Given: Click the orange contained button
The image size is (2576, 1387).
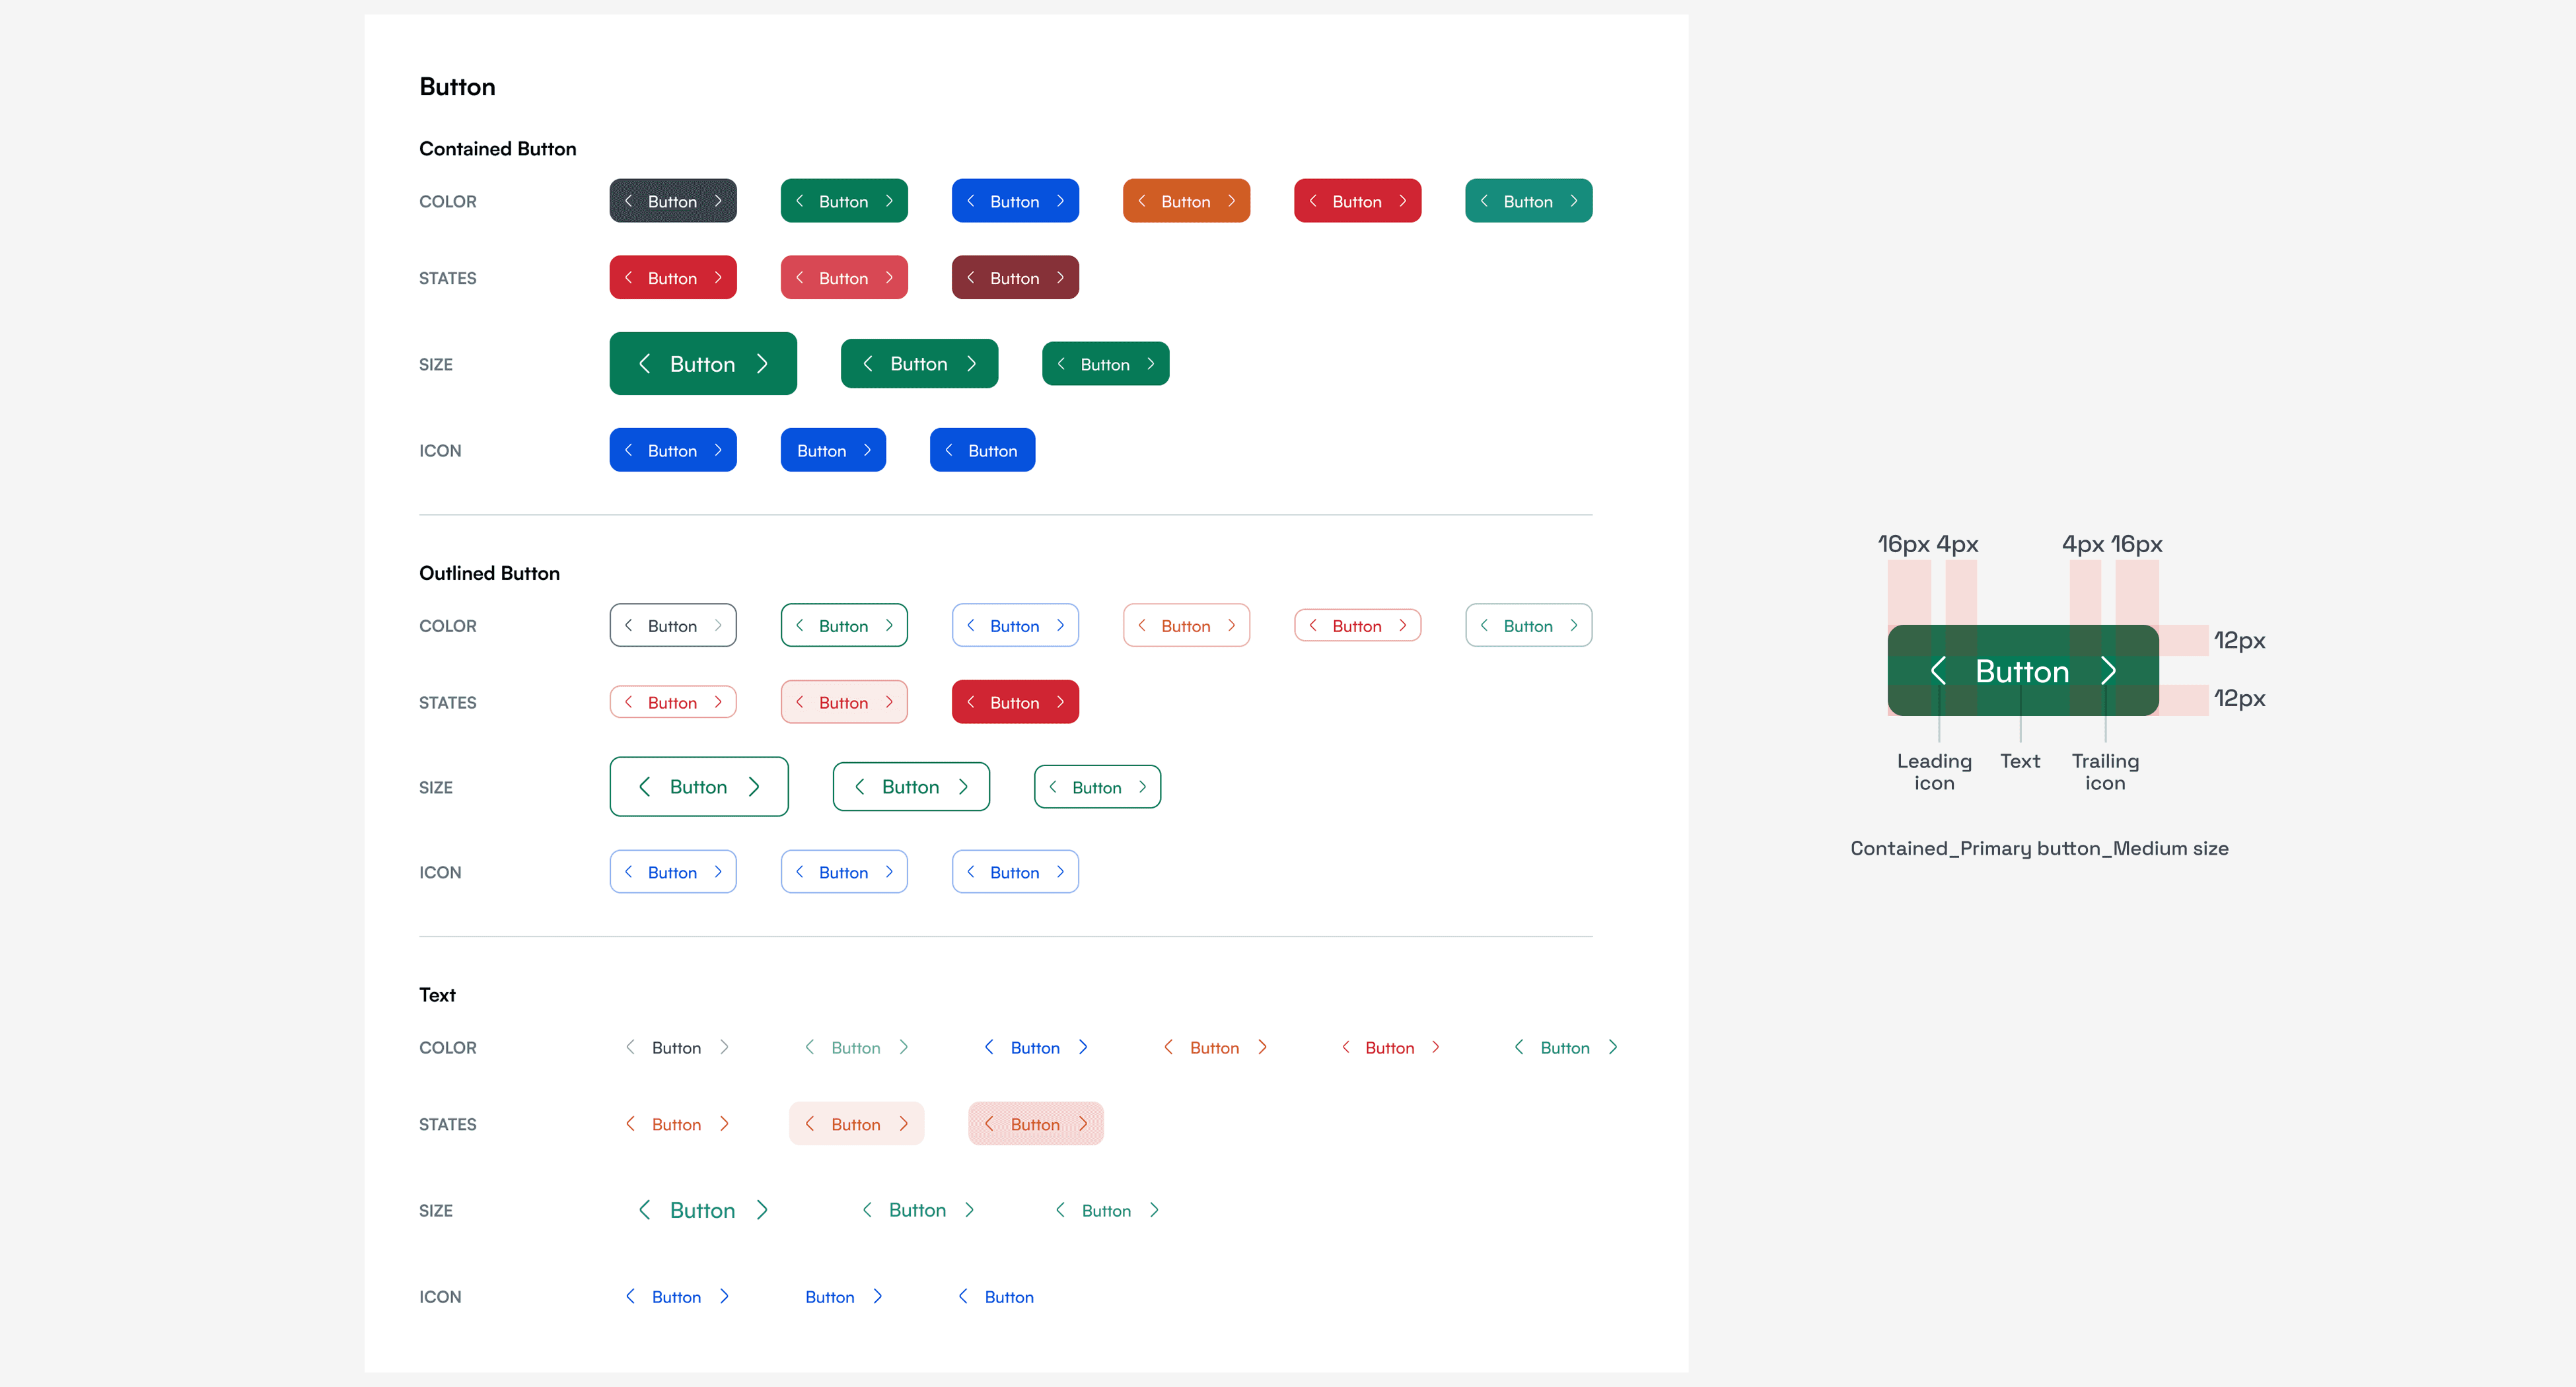Looking at the screenshot, I should tap(1186, 201).
